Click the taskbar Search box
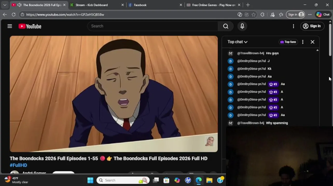 pos(123,180)
